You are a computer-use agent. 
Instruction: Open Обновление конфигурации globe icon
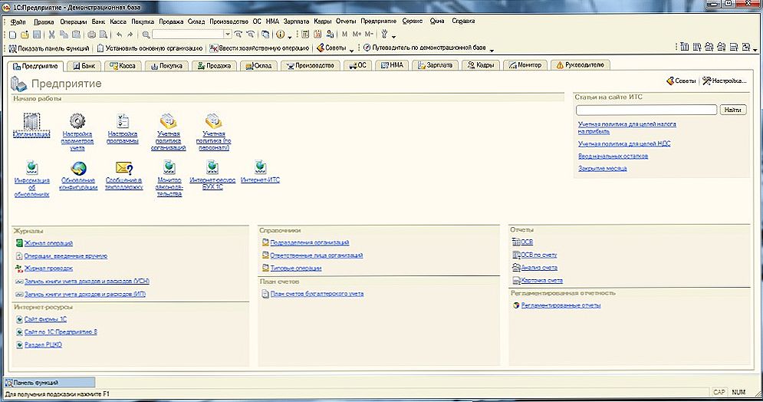[78, 176]
